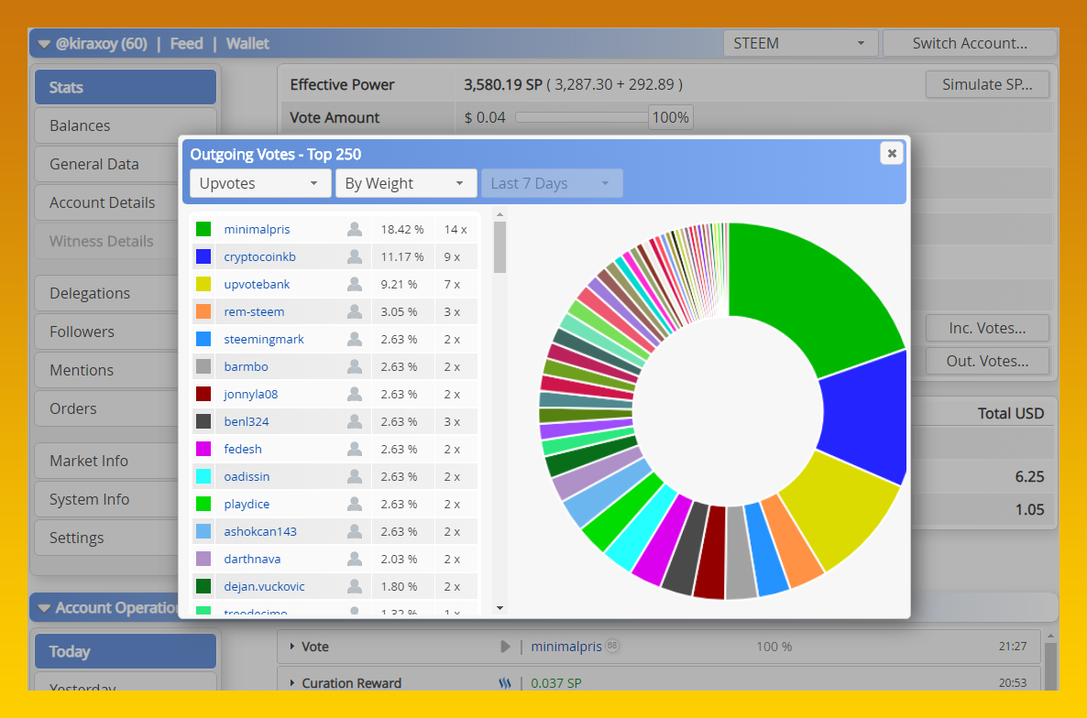Click the user icon beside steemingmark
The height and width of the screenshot is (718, 1087).
355,340
